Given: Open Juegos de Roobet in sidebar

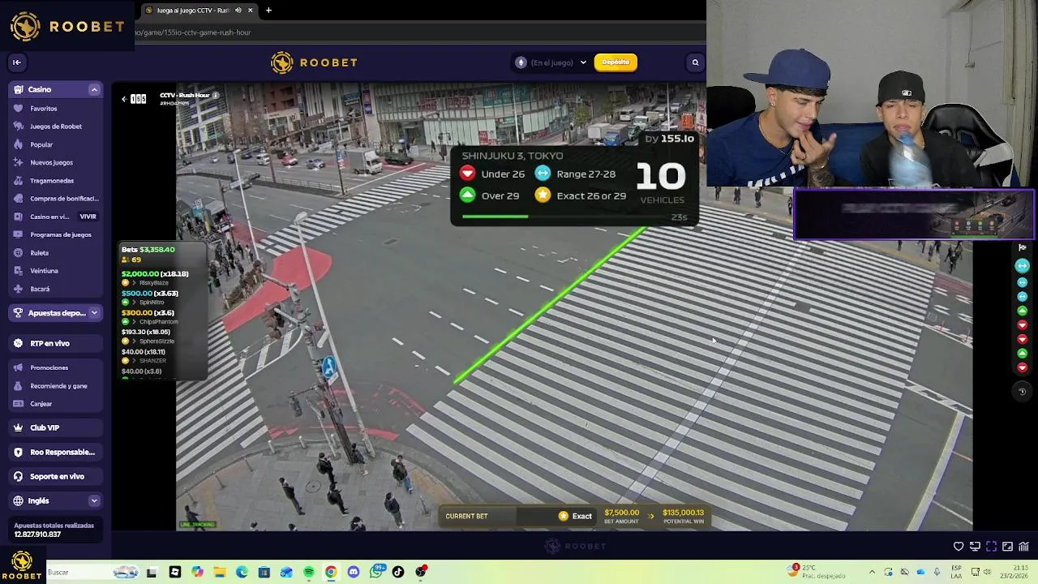Looking at the screenshot, I should (55, 127).
